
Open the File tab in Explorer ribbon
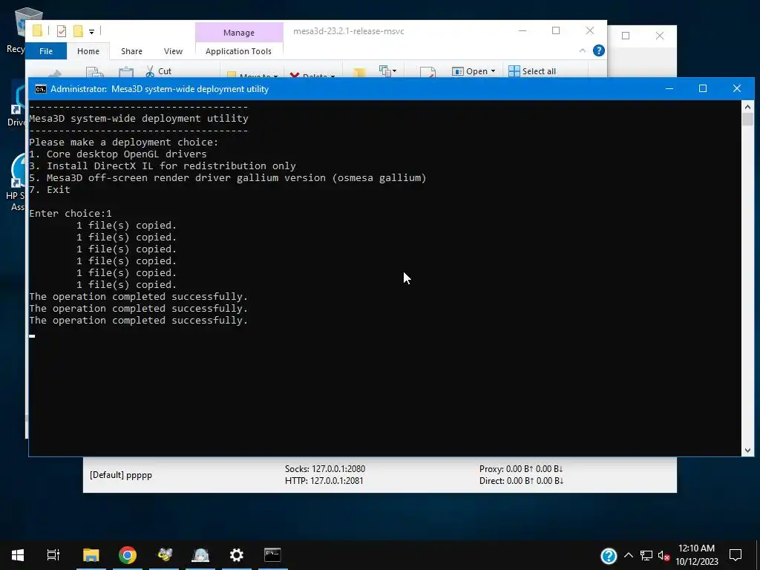46,51
